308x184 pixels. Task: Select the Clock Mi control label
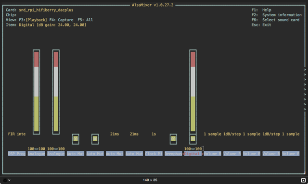tap(154, 154)
